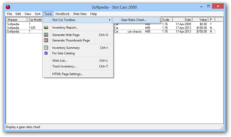Maximize the Slot Cars 2000 window

(209, 6)
